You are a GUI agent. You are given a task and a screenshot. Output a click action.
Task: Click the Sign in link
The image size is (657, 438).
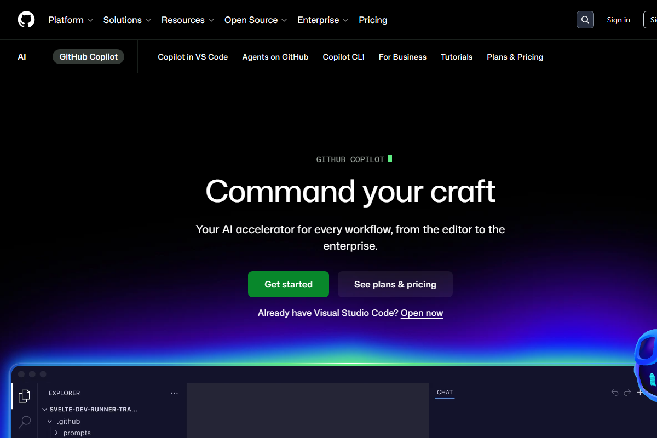click(x=619, y=20)
